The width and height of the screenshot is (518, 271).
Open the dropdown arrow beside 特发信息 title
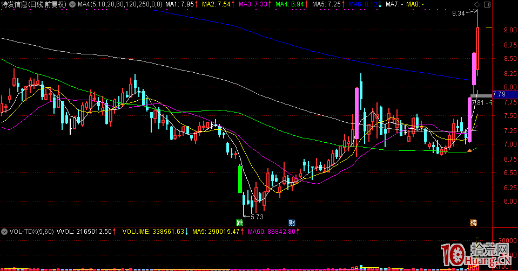(x=72, y=4)
